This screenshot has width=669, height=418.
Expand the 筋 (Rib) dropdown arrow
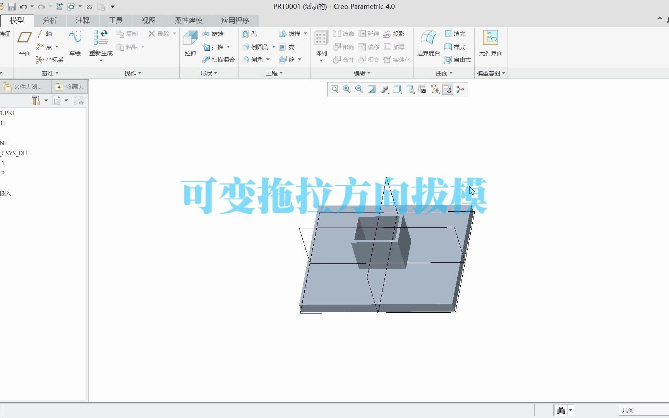point(300,60)
